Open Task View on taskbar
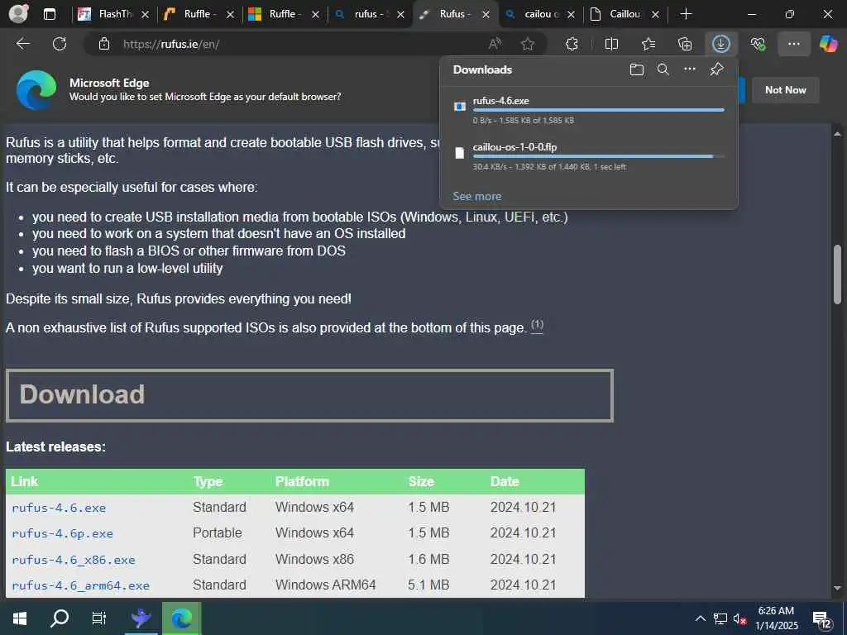This screenshot has height=635, width=847. [99, 618]
